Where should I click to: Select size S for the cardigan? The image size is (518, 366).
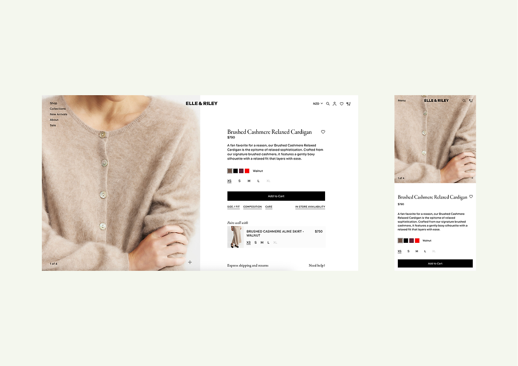[239, 181]
